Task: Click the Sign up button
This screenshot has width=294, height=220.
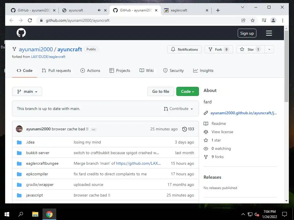Action: coord(247,33)
